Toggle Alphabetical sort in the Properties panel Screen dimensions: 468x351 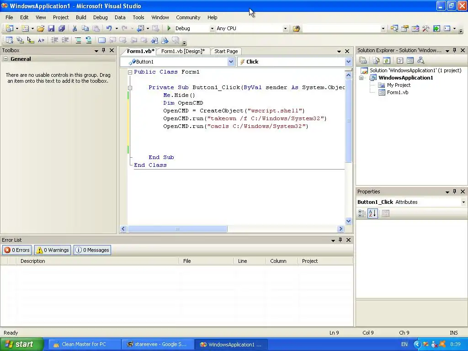coord(372,213)
